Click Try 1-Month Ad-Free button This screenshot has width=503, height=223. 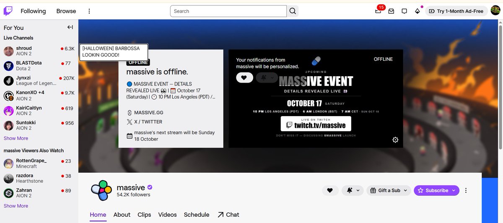(x=456, y=11)
